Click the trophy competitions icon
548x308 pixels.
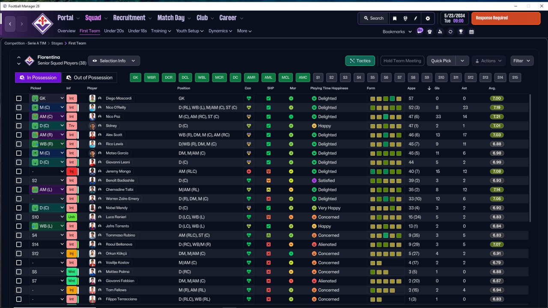pyautogui.click(x=461, y=32)
